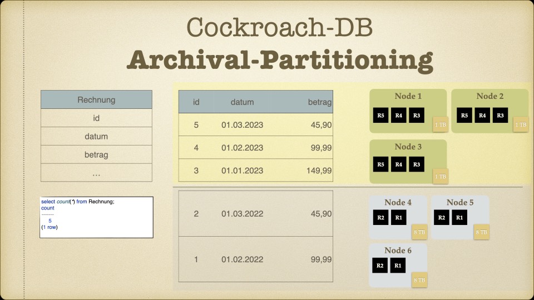Select the R4 replica block in Node 2

point(482,116)
